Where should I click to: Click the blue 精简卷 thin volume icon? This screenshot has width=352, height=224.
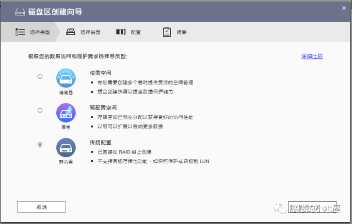(x=66, y=78)
